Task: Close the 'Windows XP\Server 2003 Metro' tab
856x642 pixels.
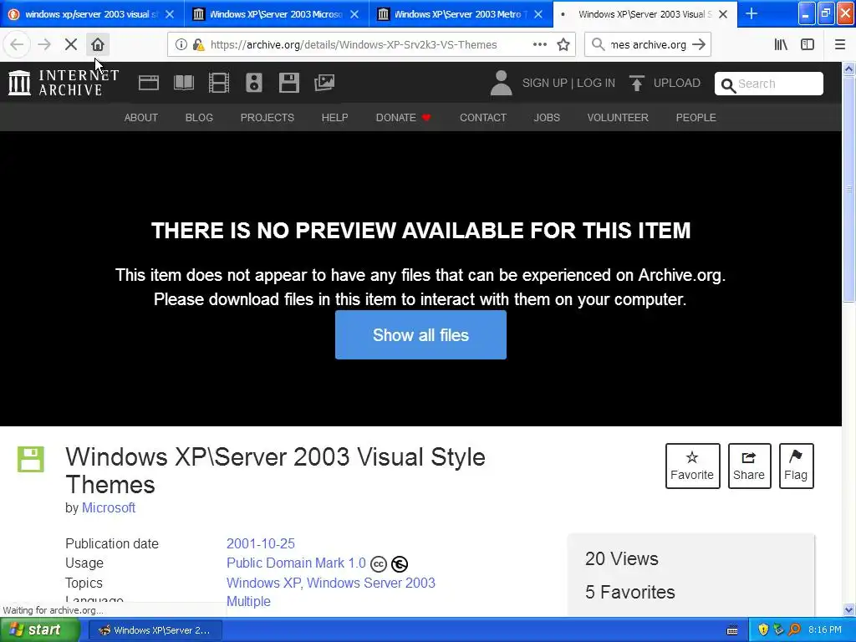Action: coord(539,14)
